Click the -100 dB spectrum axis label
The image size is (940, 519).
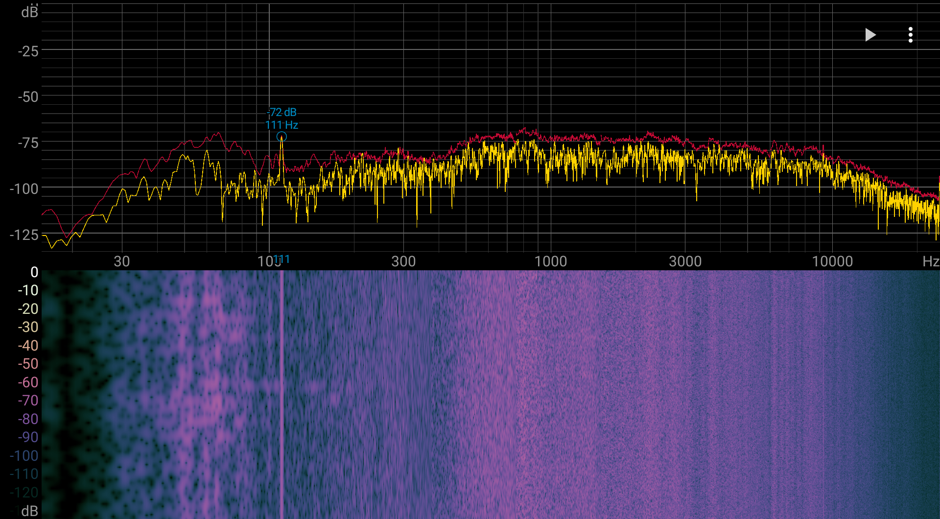tap(24, 189)
